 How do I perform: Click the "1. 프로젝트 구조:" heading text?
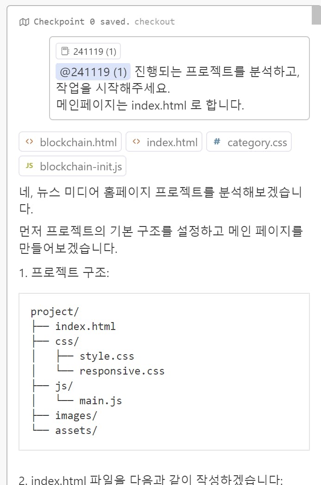point(64,272)
